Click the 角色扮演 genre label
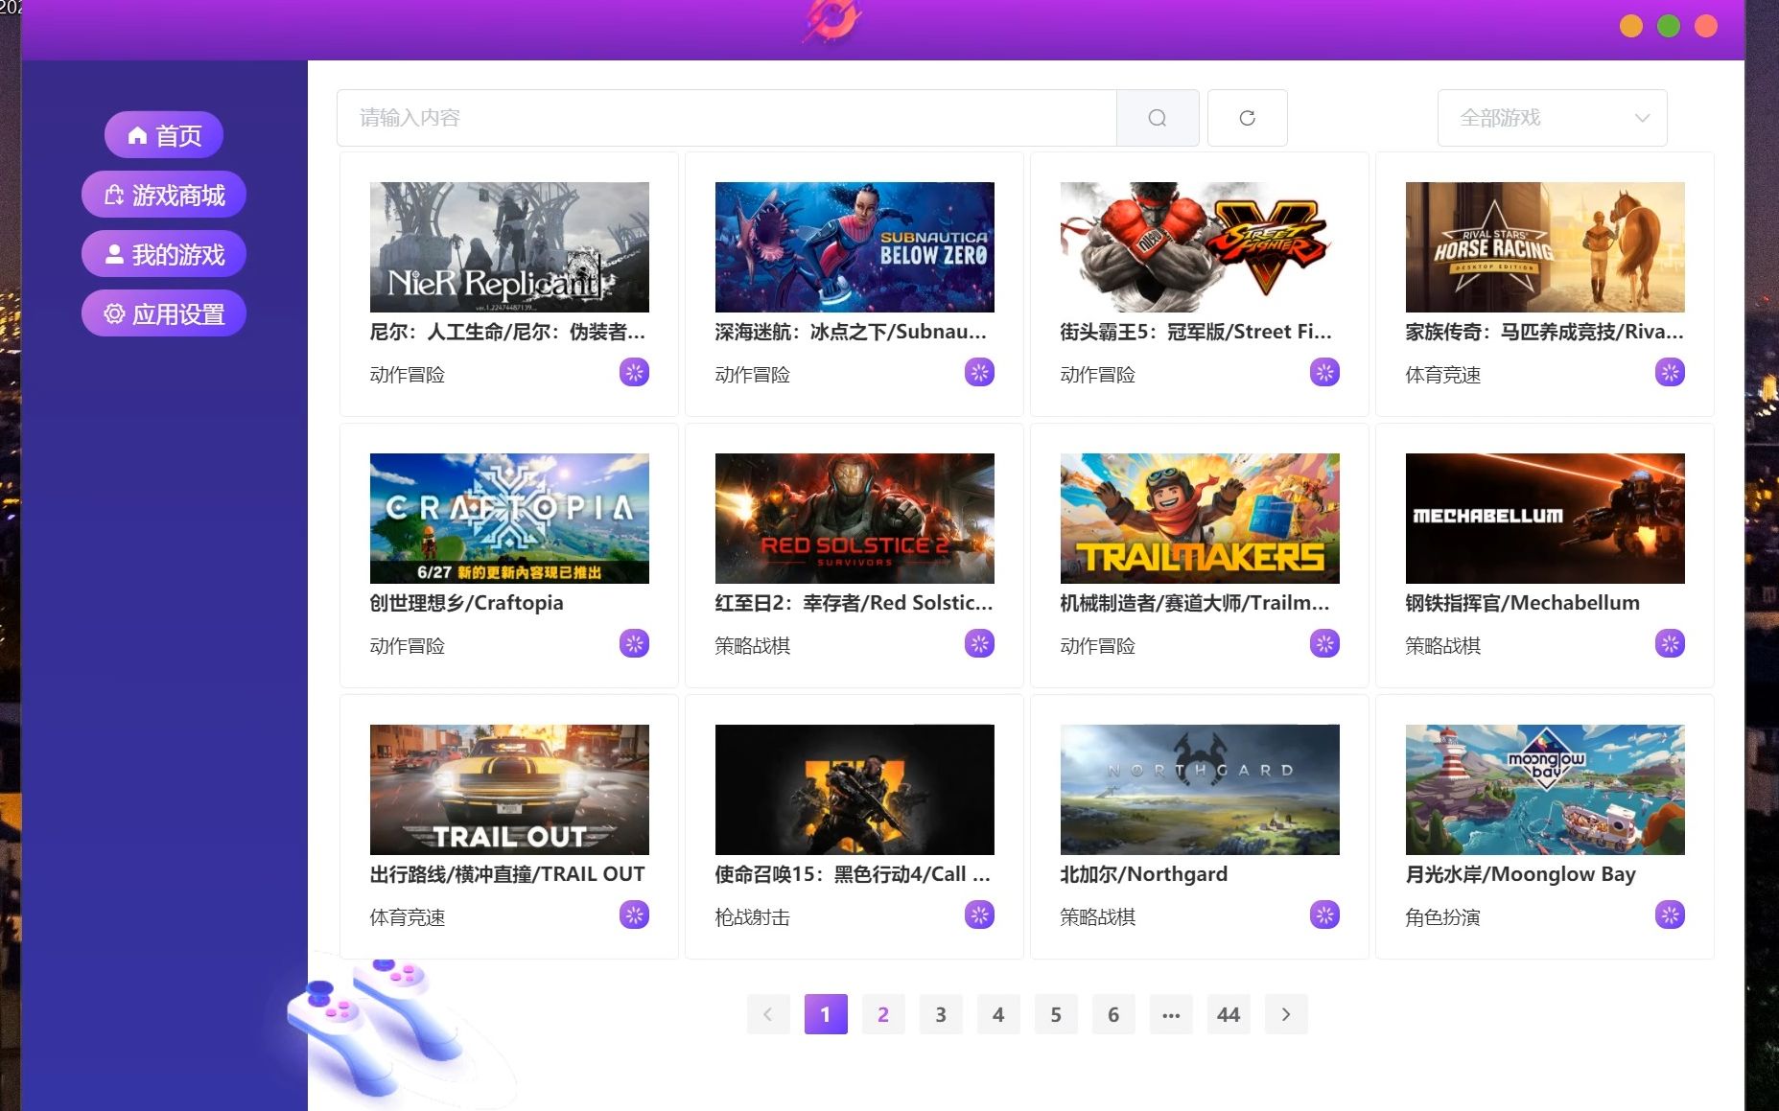The height and width of the screenshot is (1111, 1779). pyautogui.click(x=1443, y=917)
